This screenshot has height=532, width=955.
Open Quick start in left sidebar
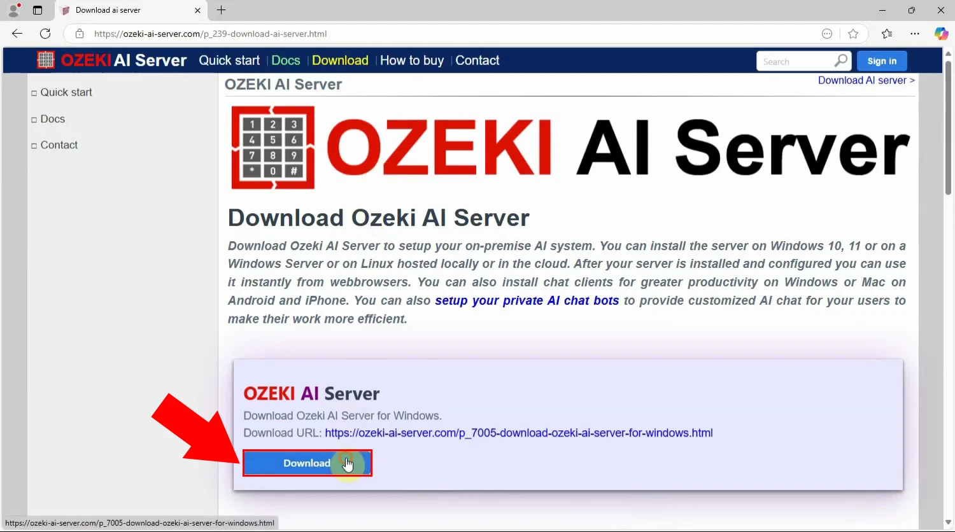point(66,92)
